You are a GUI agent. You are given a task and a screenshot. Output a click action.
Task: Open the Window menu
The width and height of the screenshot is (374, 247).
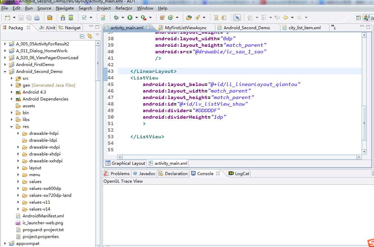point(145,8)
